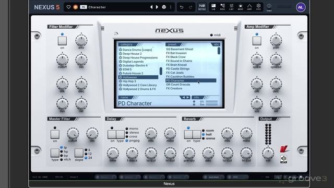Open the SYS system settings tab
This screenshot has height=188, width=334.
coord(258,7)
